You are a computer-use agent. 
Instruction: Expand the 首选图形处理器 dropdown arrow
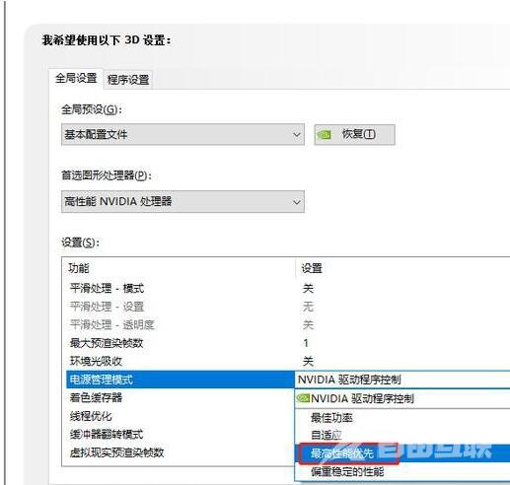pyautogui.click(x=297, y=202)
